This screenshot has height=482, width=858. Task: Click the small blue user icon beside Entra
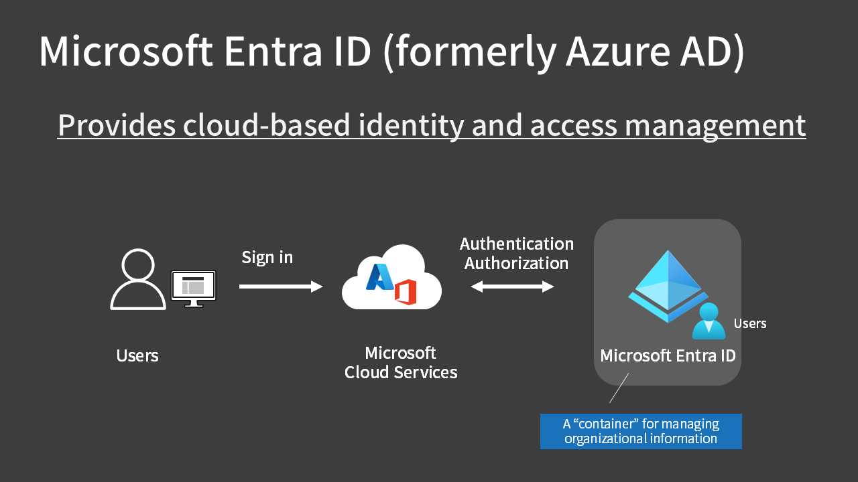[x=709, y=321]
